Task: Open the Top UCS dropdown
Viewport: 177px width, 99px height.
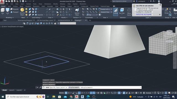Action: pyautogui.click(x=92, y=15)
